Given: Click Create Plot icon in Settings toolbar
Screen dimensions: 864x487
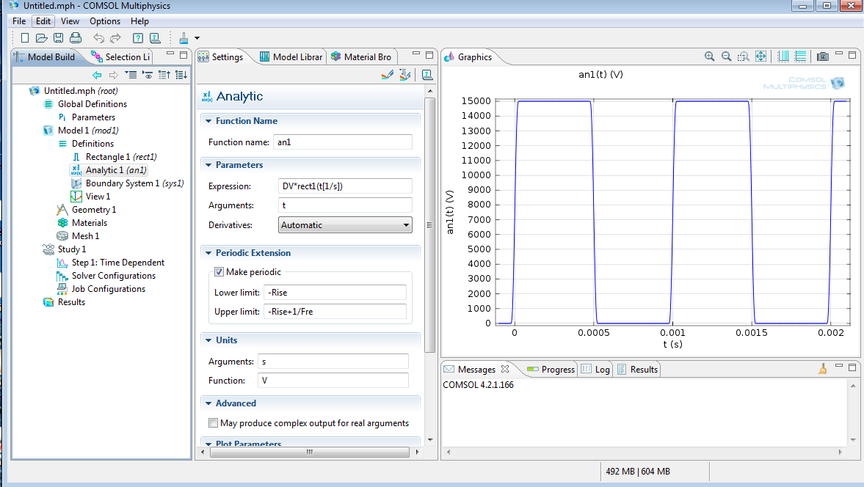Looking at the screenshot, I should click(x=405, y=75).
